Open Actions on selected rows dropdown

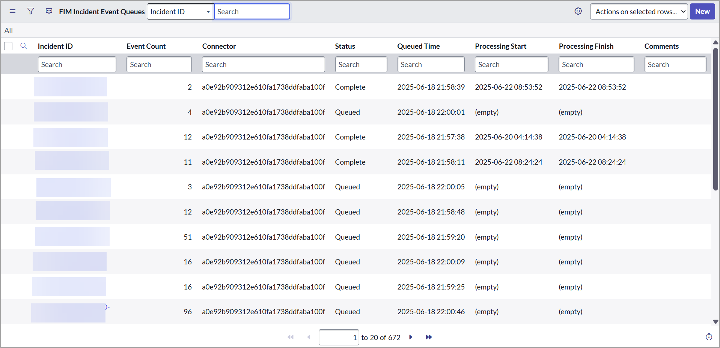point(639,12)
